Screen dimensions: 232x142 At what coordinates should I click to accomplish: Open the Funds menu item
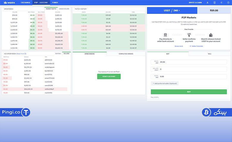coord(55,2)
